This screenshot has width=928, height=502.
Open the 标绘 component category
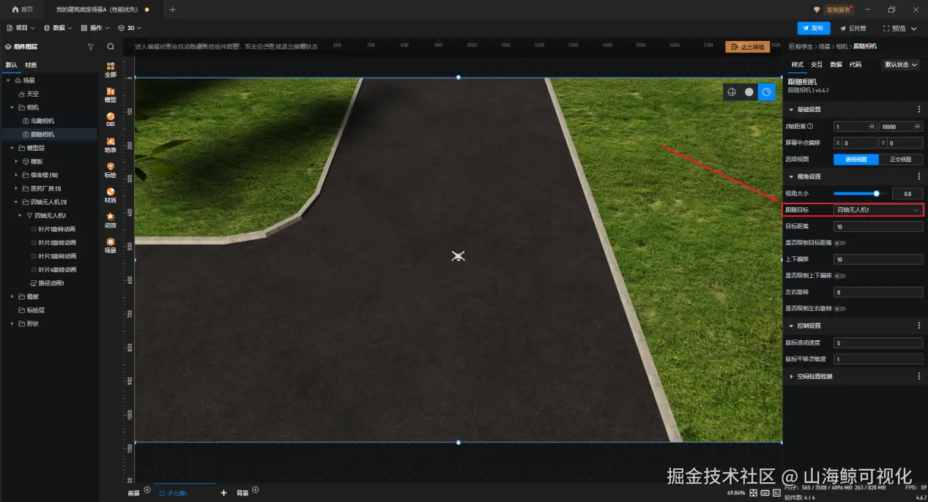click(x=111, y=170)
